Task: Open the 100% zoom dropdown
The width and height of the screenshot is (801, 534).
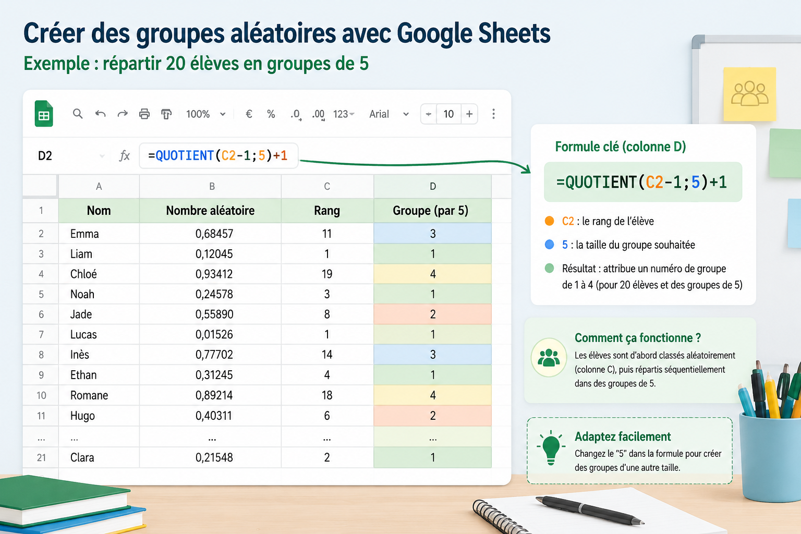Action: (206, 114)
